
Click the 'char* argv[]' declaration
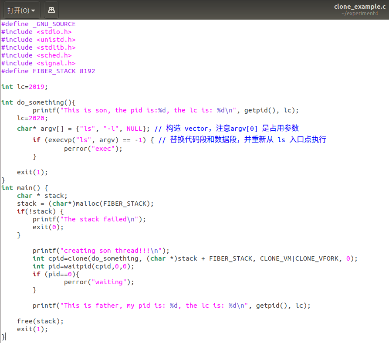(x=83, y=129)
